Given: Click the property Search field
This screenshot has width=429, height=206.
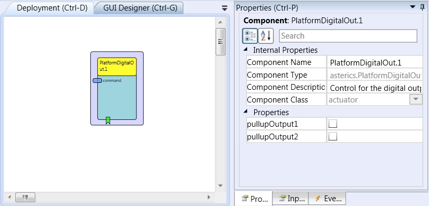Looking at the screenshot, I should click(x=348, y=36).
